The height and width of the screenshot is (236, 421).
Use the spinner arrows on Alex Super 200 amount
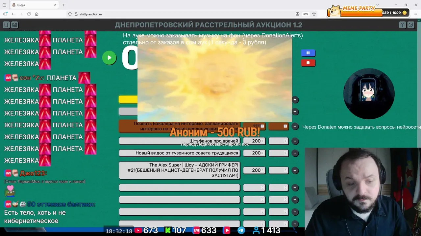click(262, 170)
